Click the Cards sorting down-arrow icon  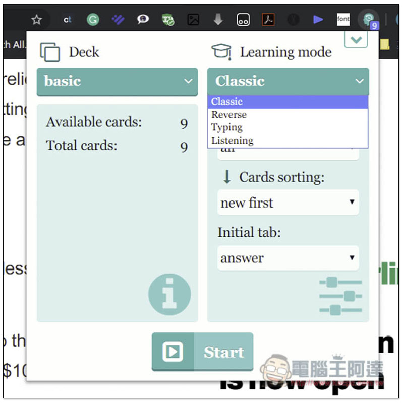pyautogui.click(x=227, y=177)
